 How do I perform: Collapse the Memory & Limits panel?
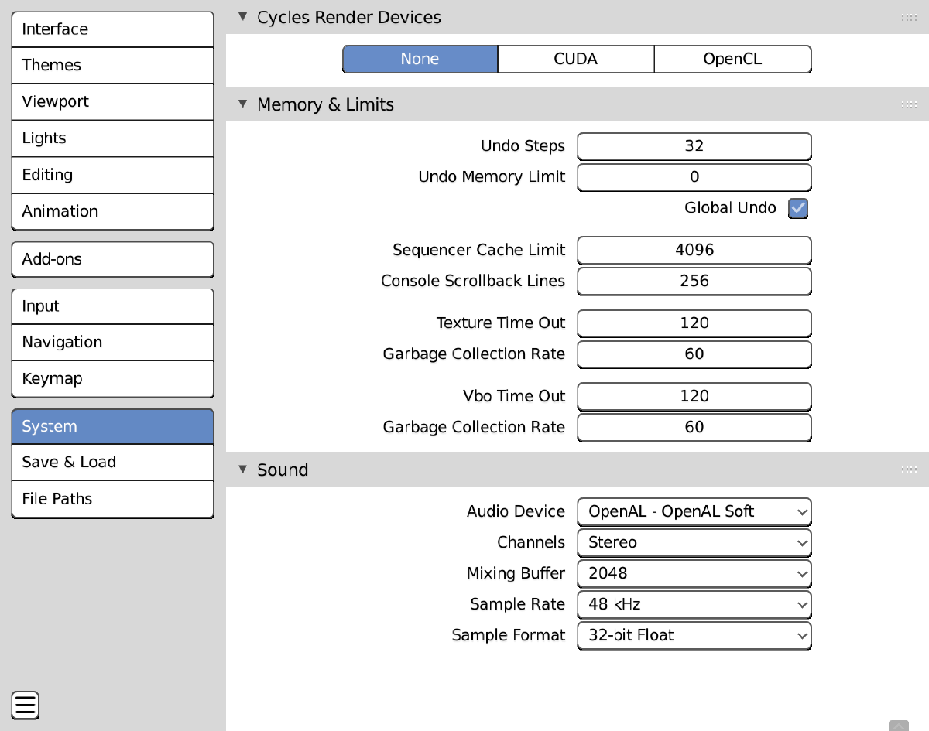(x=243, y=104)
